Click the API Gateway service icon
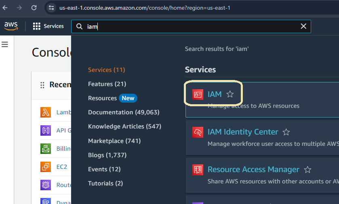Image resolution: width=339 pixels, height=204 pixels. tap(46, 130)
